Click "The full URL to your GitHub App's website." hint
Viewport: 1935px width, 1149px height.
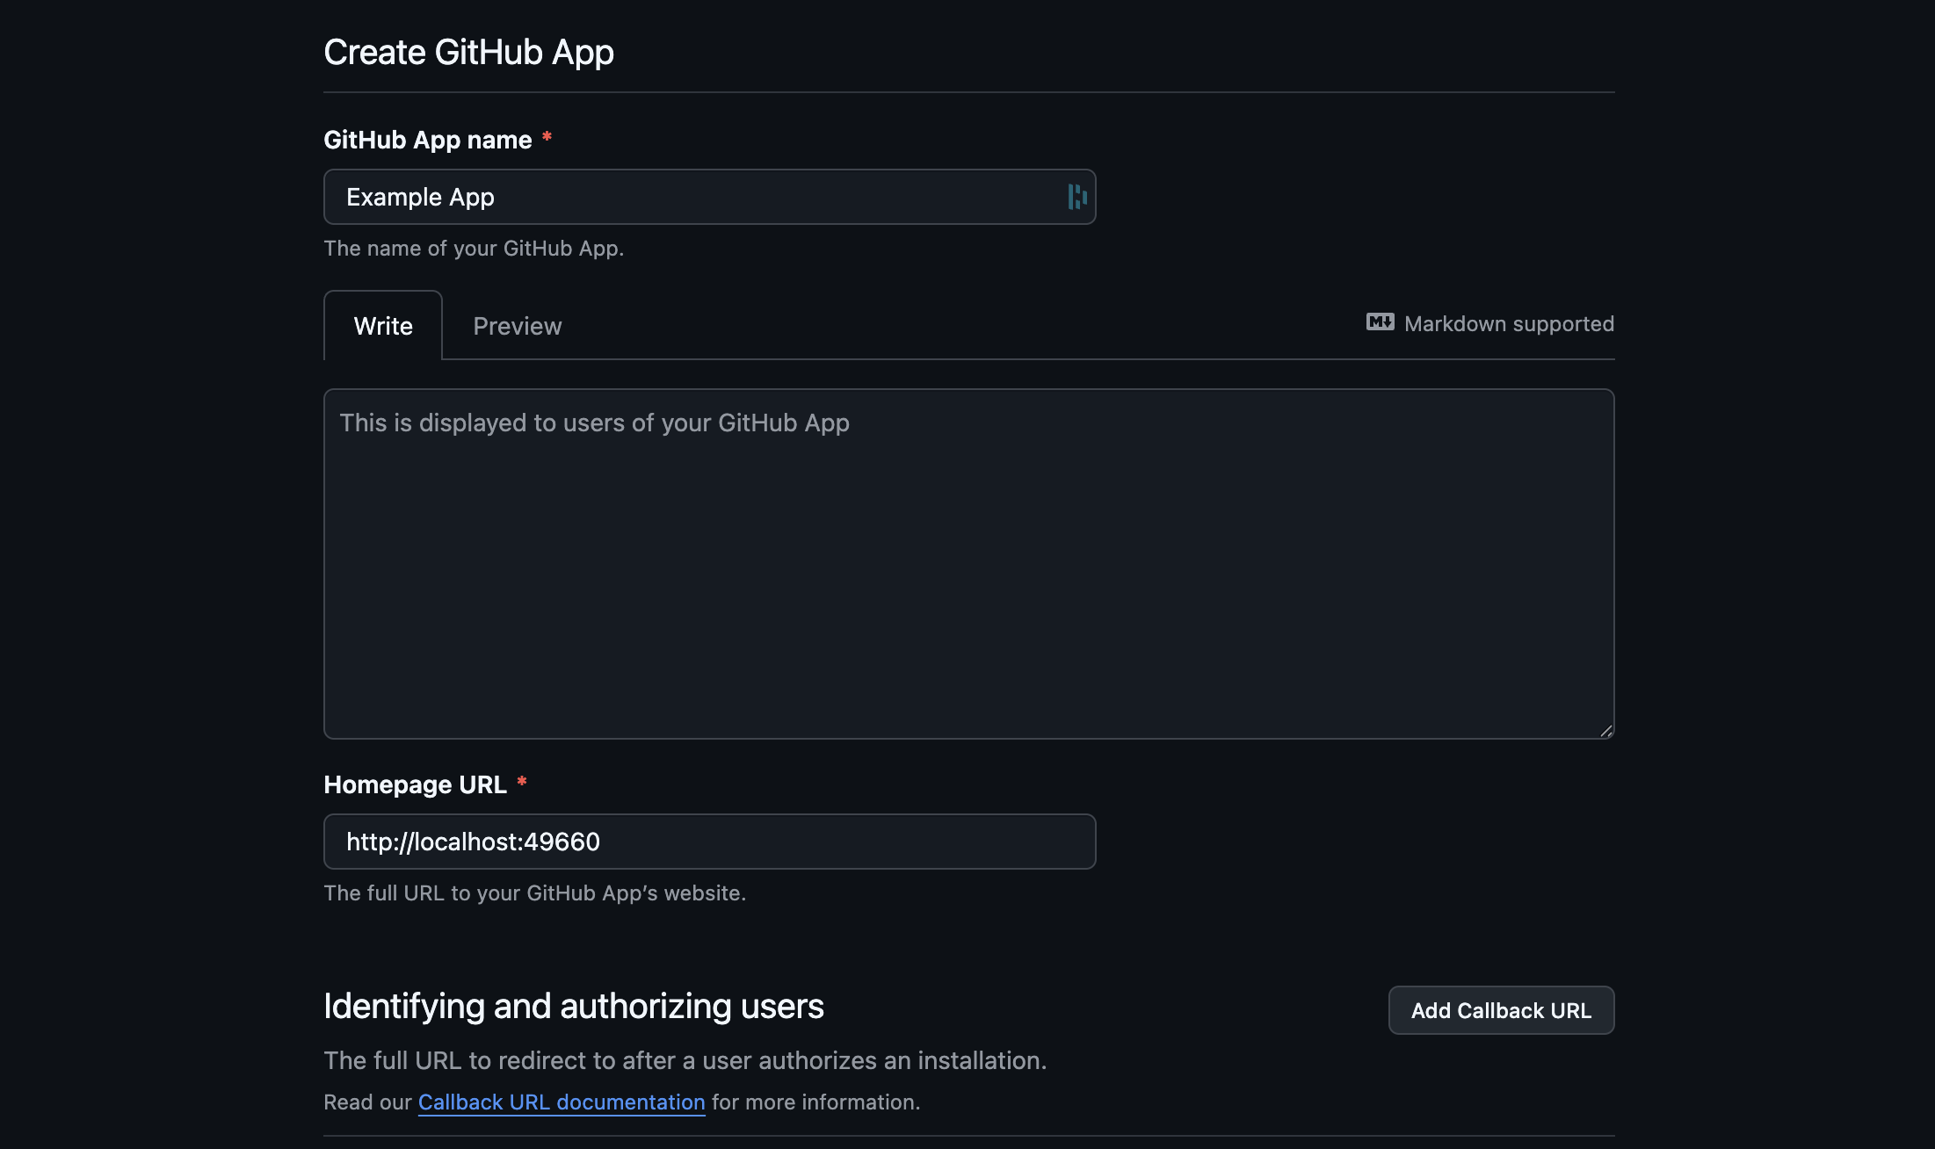tap(534, 893)
